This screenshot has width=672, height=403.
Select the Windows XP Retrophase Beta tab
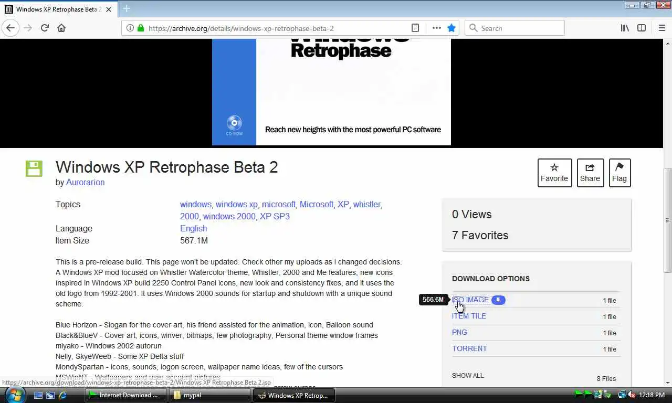58,9
